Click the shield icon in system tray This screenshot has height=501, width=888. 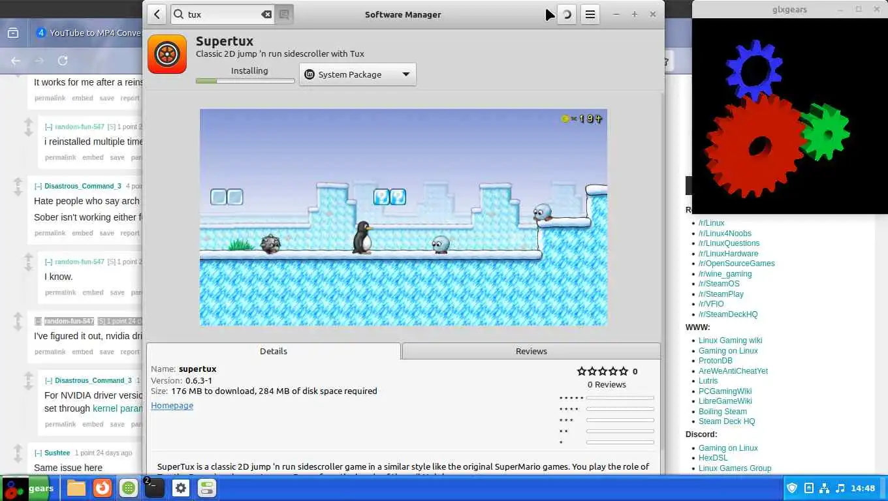point(792,488)
